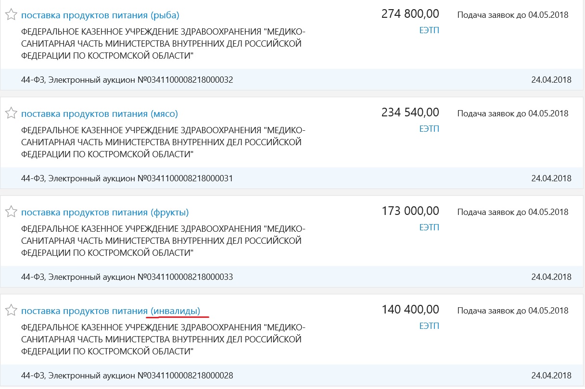585x389 pixels.
Task: Click customer organization name in fish listing
Action: (x=163, y=44)
